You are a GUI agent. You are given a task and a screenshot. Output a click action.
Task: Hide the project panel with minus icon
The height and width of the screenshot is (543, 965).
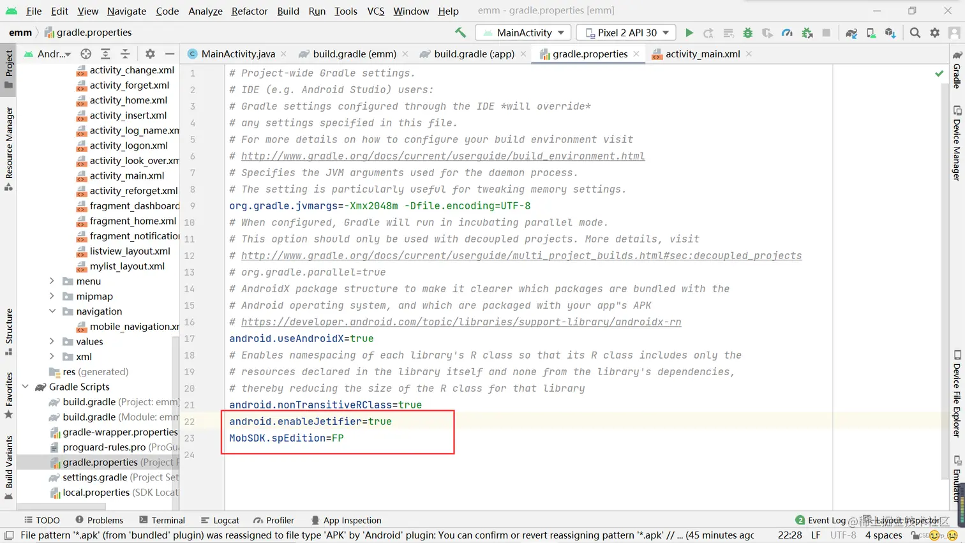pyautogui.click(x=170, y=54)
